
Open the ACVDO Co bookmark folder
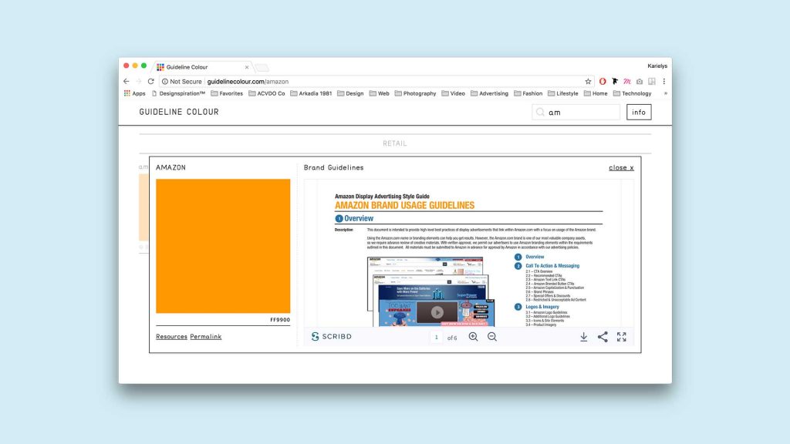coord(266,93)
